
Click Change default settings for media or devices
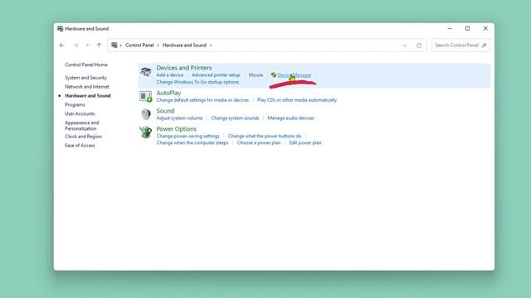202,100
